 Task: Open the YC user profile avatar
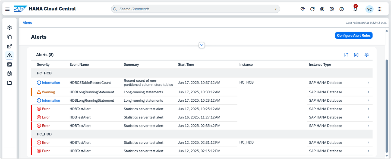point(369,9)
